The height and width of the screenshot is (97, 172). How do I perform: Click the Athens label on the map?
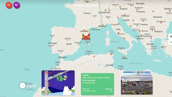[153, 47]
